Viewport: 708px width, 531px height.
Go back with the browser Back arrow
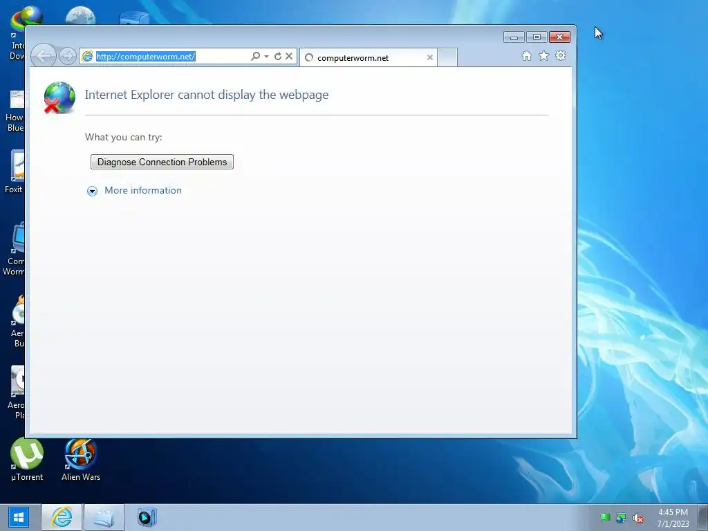(x=44, y=56)
